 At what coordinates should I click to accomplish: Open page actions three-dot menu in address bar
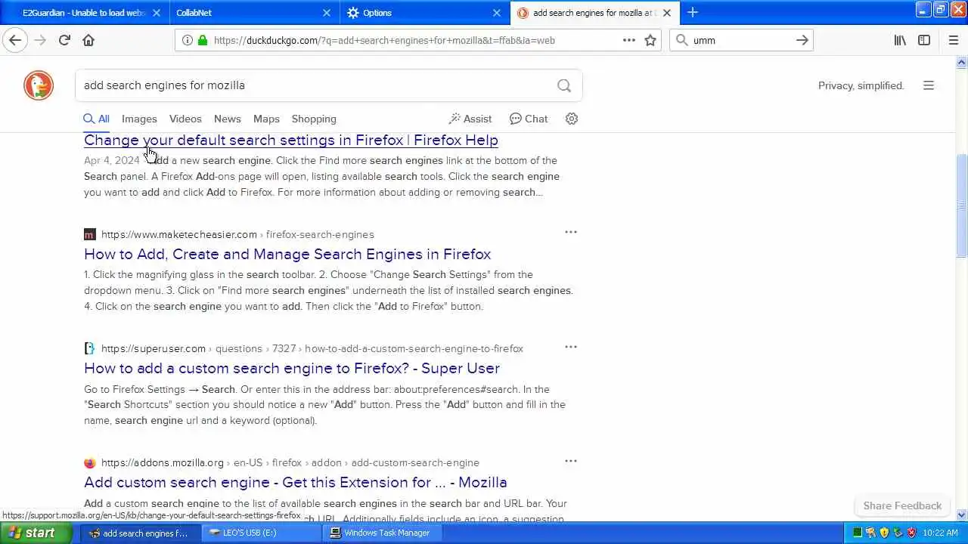(629, 40)
